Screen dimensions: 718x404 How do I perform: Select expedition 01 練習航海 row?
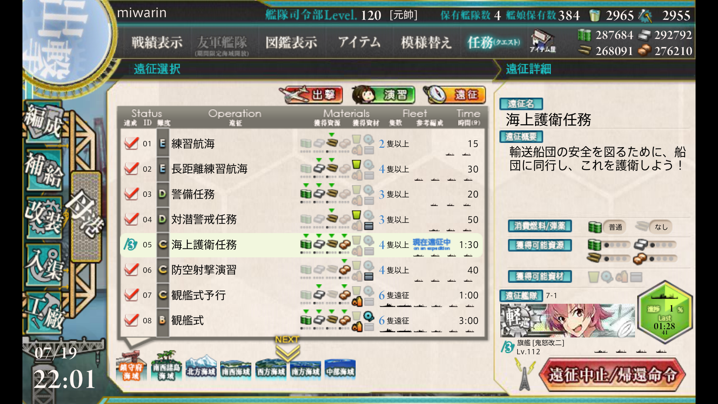(x=302, y=144)
